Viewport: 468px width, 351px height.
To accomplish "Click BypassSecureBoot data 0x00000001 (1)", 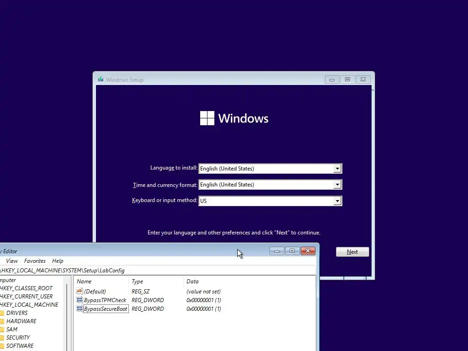I will (x=203, y=308).
